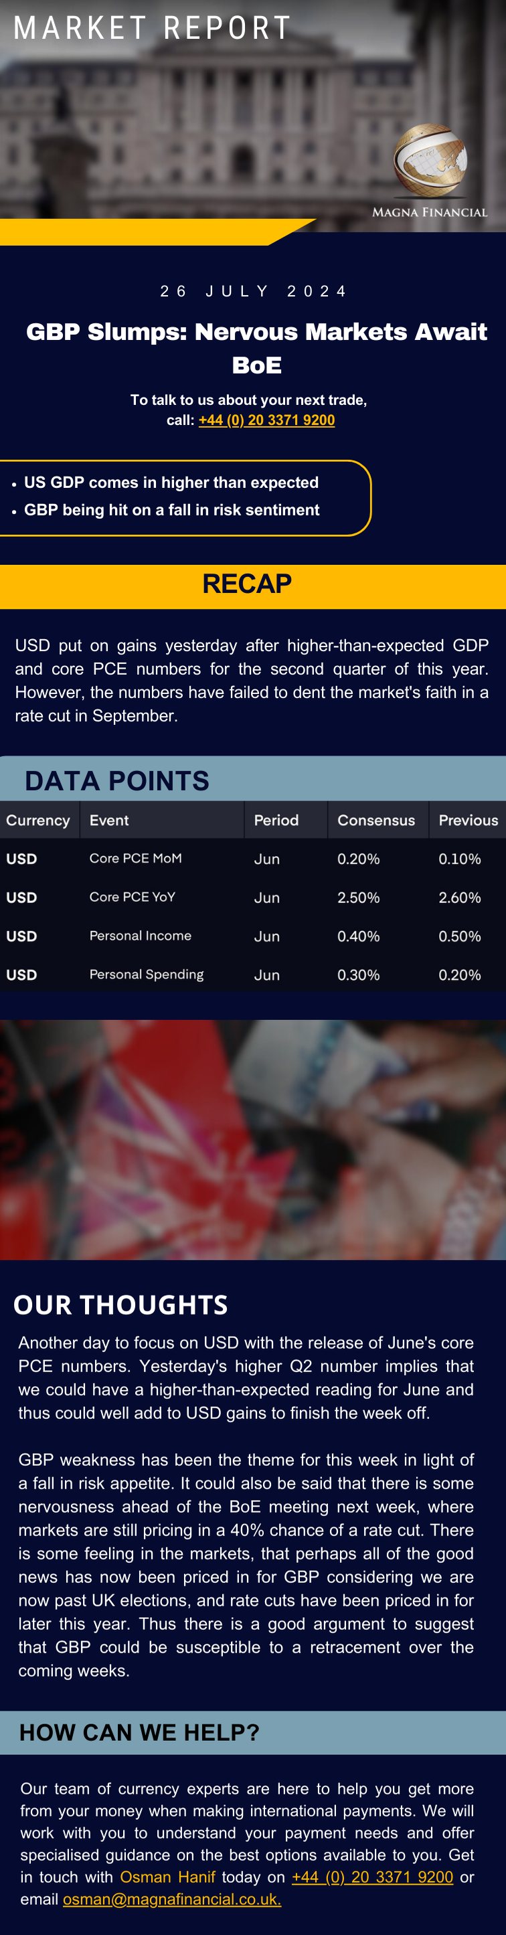Click the Currency column header
This screenshot has height=1935, width=506.
[x=38, y=821]
